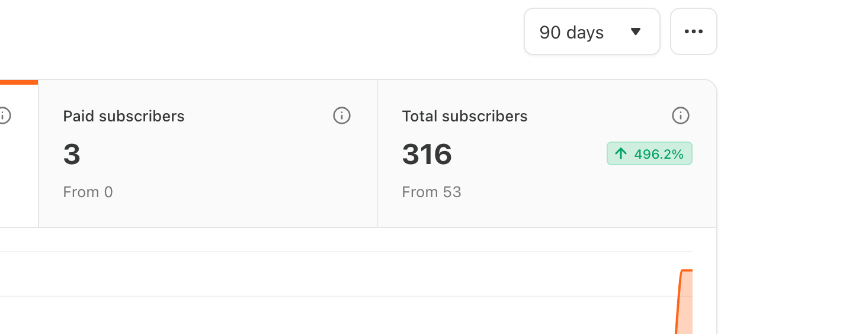Screen dimensions: 846x334
Task: Click the Paid subscribers count of 3
Action: click(72, 154)
